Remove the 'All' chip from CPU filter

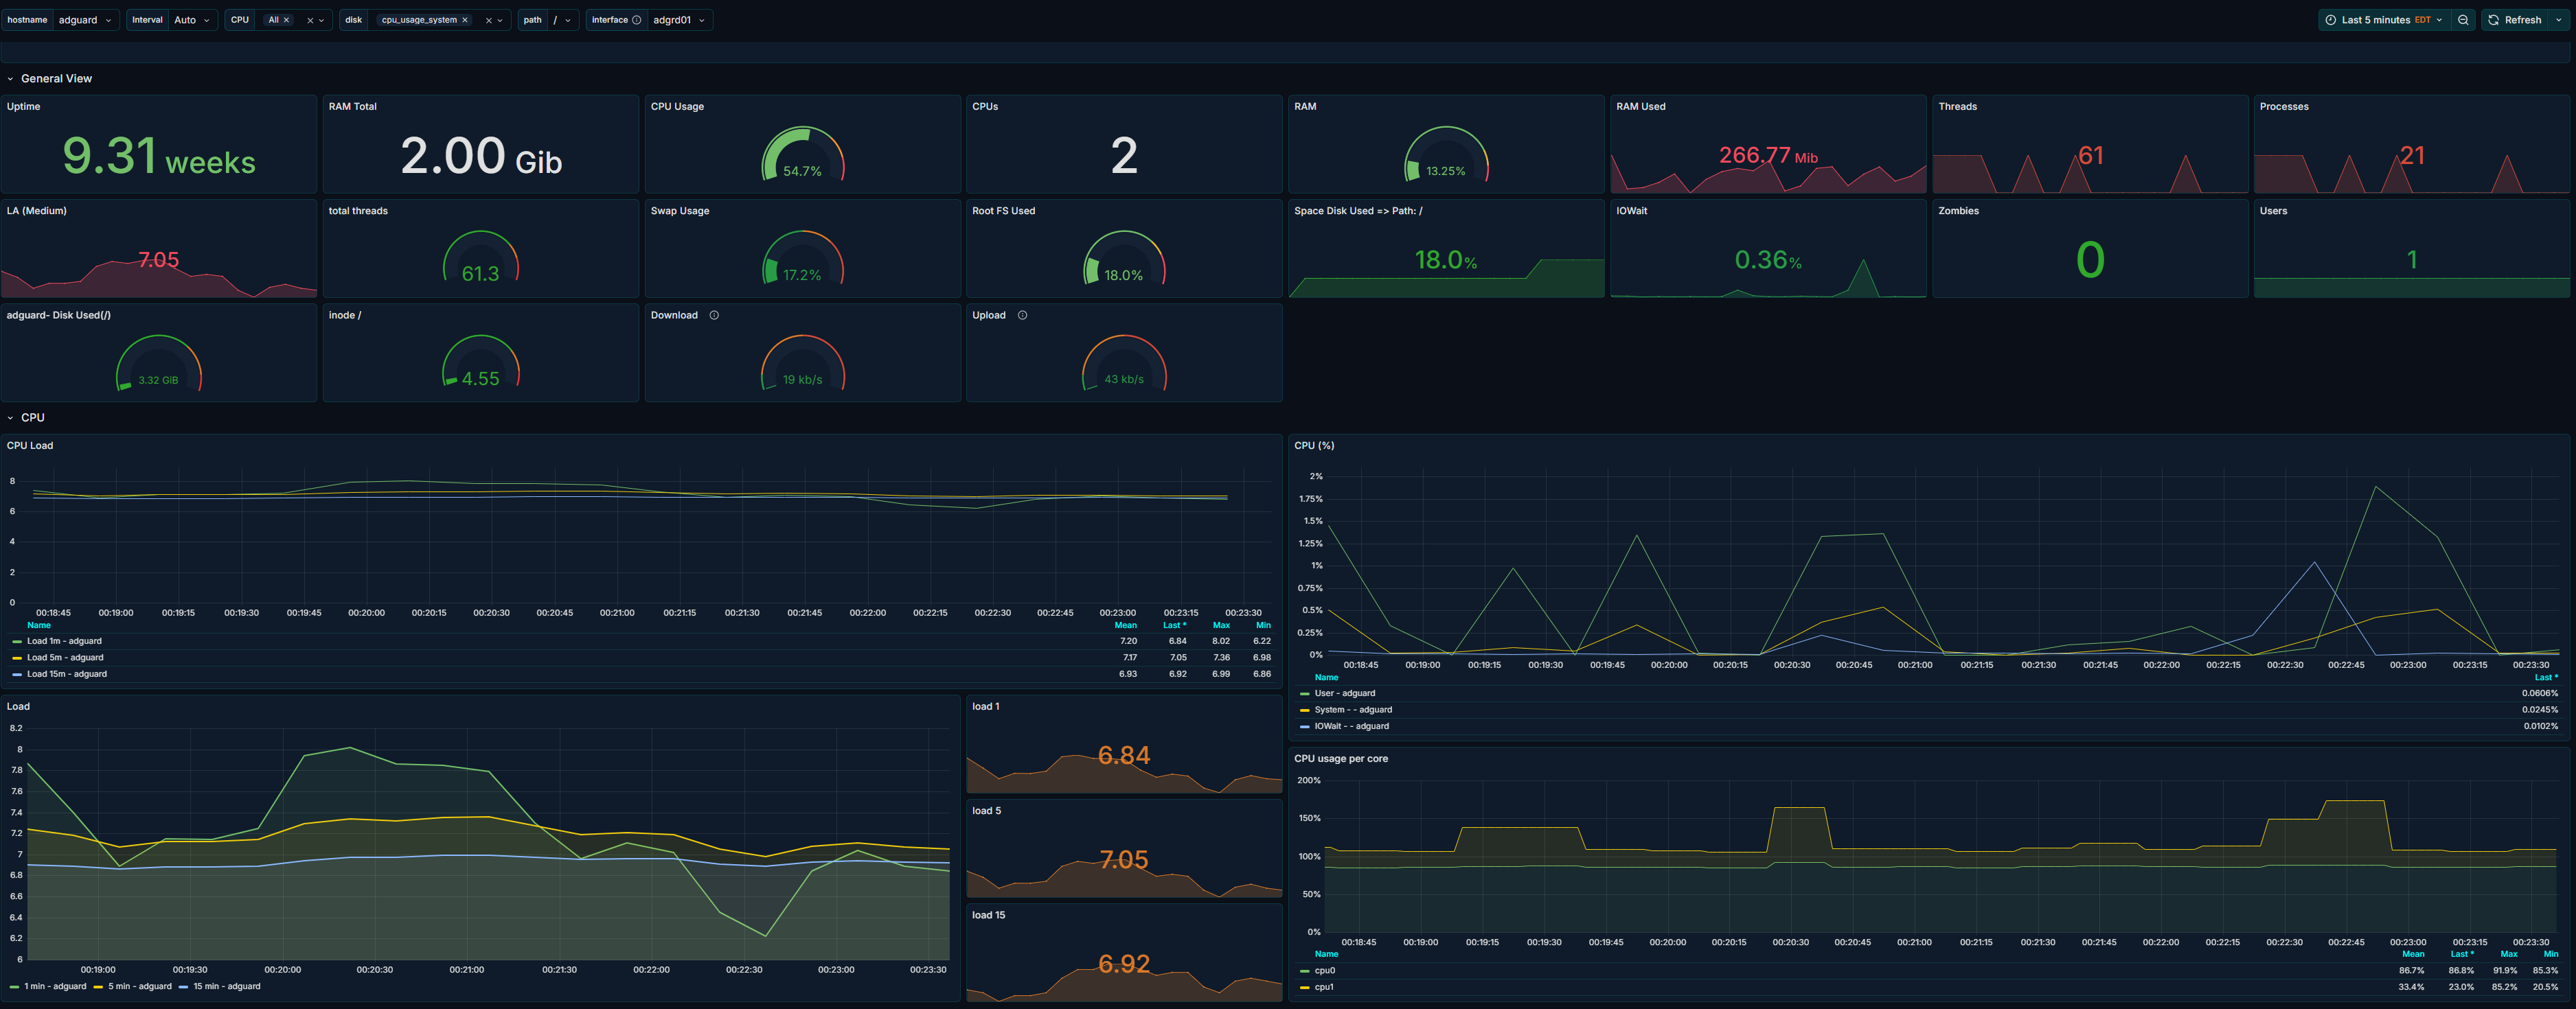point(286,20)
